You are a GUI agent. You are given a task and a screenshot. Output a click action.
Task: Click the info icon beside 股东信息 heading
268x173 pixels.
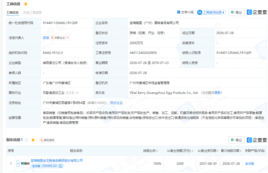(27, 140)
